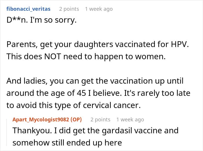The image size is (203, 151).
Task: Click the 2 points score beside fibonacci_veritas
Action: [x=69, y=9]
